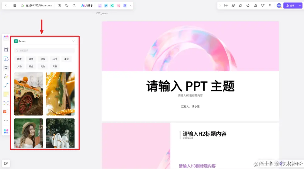Screen dimensions: 304x169
Task: Select the frame tool in sidebar
Action: 6,50
